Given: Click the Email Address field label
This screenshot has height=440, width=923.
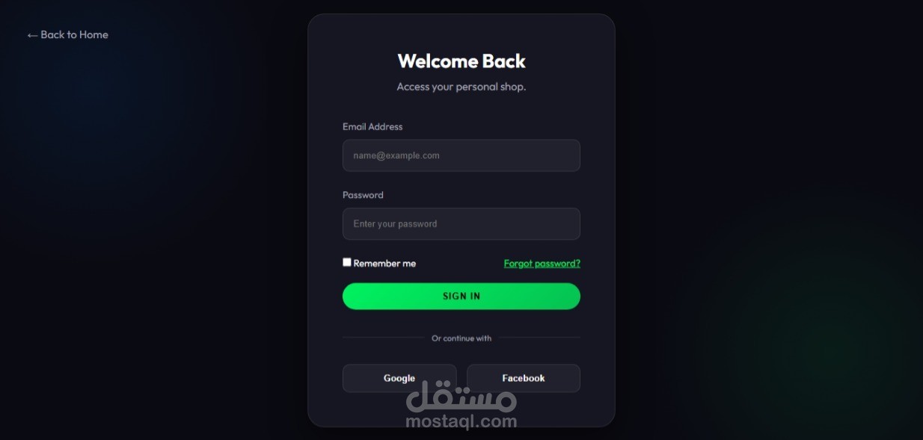Looking at the screenshot, I should pos(372,127).
